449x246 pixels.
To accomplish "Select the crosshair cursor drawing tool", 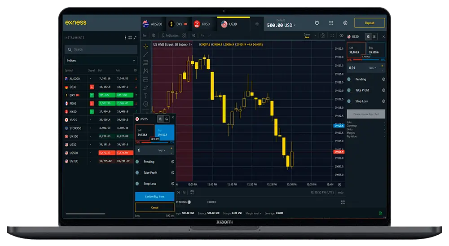I will pyautogui.click(x=145, y=46).
